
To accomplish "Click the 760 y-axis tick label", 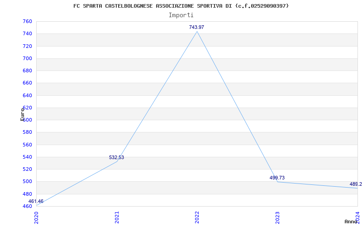I will (28, 21).
